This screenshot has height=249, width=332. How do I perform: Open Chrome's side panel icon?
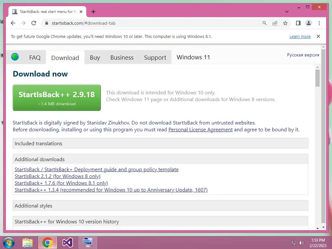298,23
